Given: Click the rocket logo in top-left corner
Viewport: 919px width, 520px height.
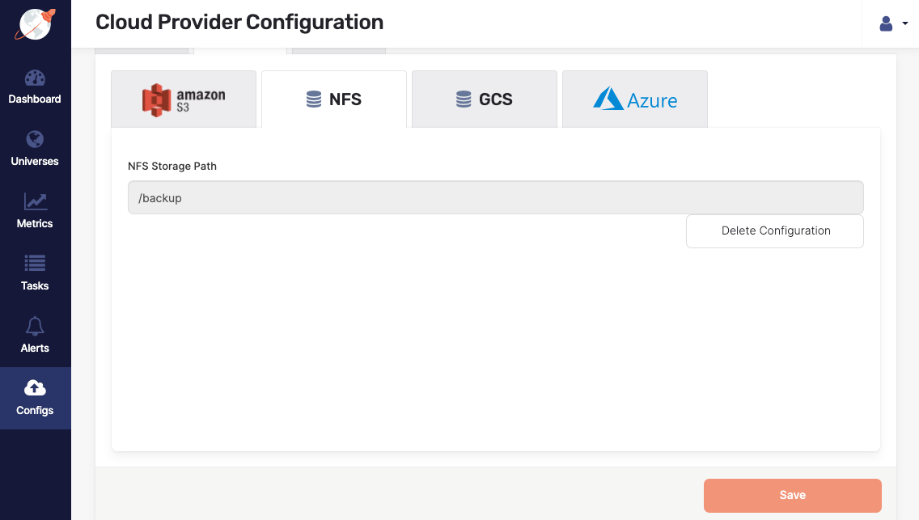Looking at the screenshot, I should [35, 23].
